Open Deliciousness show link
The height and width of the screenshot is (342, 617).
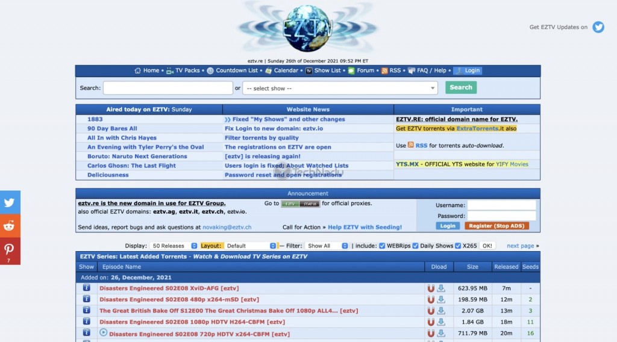[x=108, y=175]
